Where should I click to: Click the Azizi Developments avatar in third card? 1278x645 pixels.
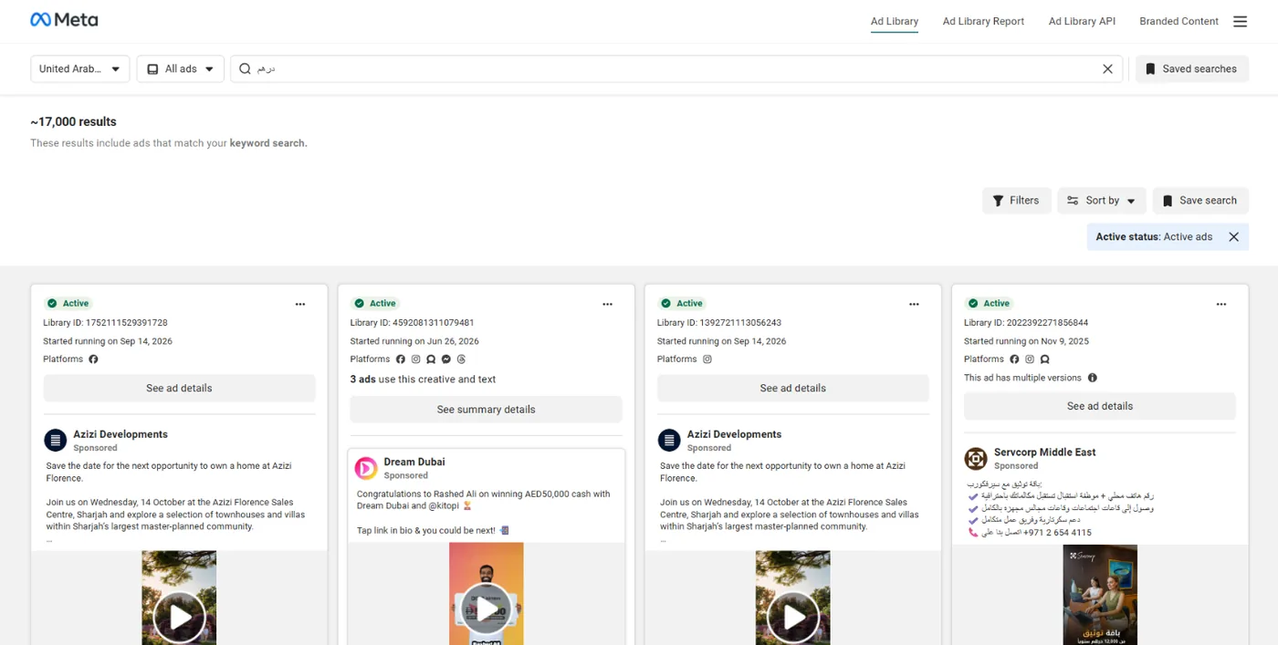pos(669,441)
